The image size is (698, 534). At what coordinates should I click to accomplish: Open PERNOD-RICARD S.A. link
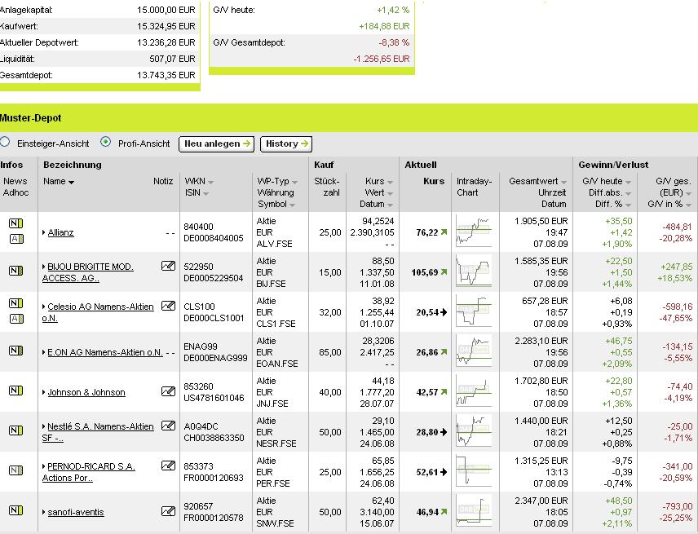point(89,472)
